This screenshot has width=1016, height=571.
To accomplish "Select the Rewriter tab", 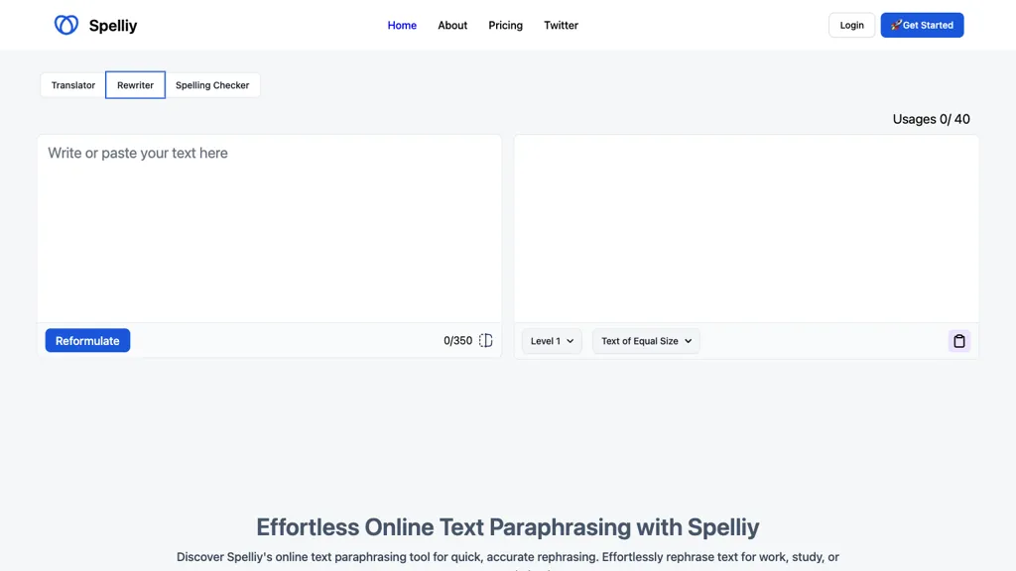I will click(x=135, y=85).
